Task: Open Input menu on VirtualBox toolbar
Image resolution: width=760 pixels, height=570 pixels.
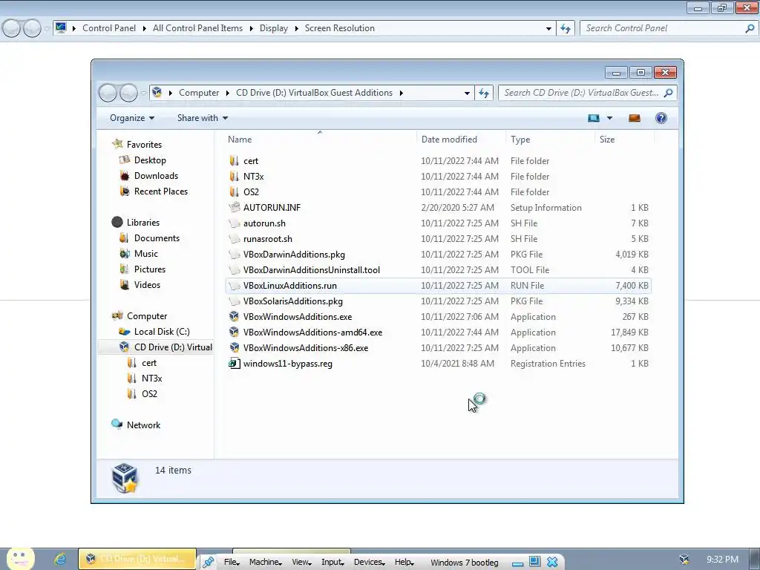Action: (332, 562)
